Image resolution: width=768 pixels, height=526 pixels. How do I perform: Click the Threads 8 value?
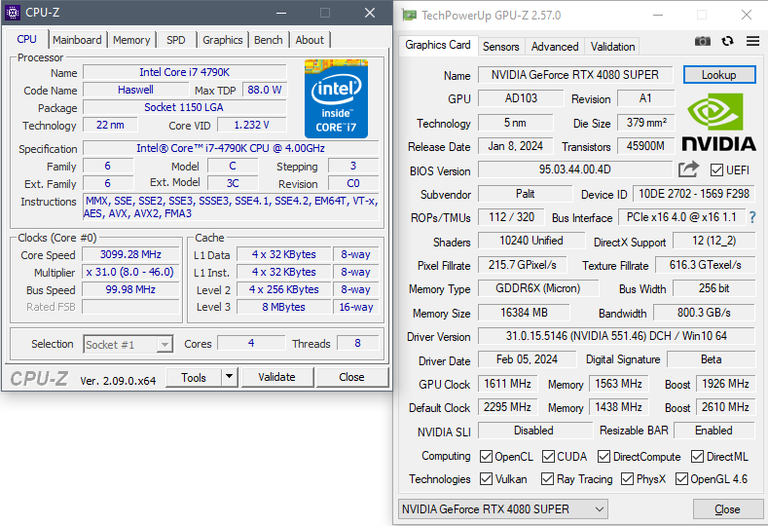click(x=357, y=343)
